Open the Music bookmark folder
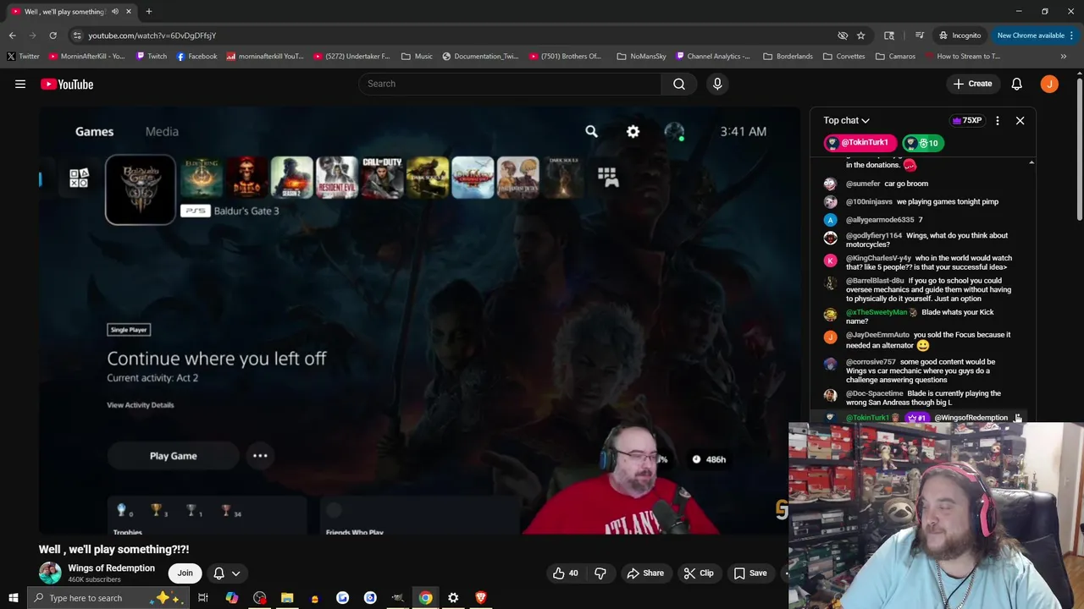The image size is (1084, 609). click(x=417, y=57)
